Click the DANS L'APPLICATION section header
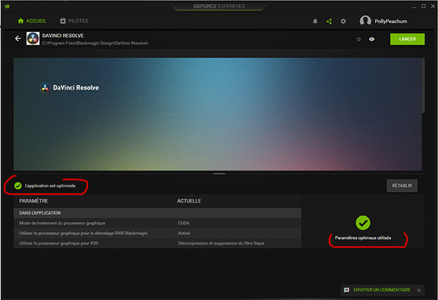 (157, 213)
